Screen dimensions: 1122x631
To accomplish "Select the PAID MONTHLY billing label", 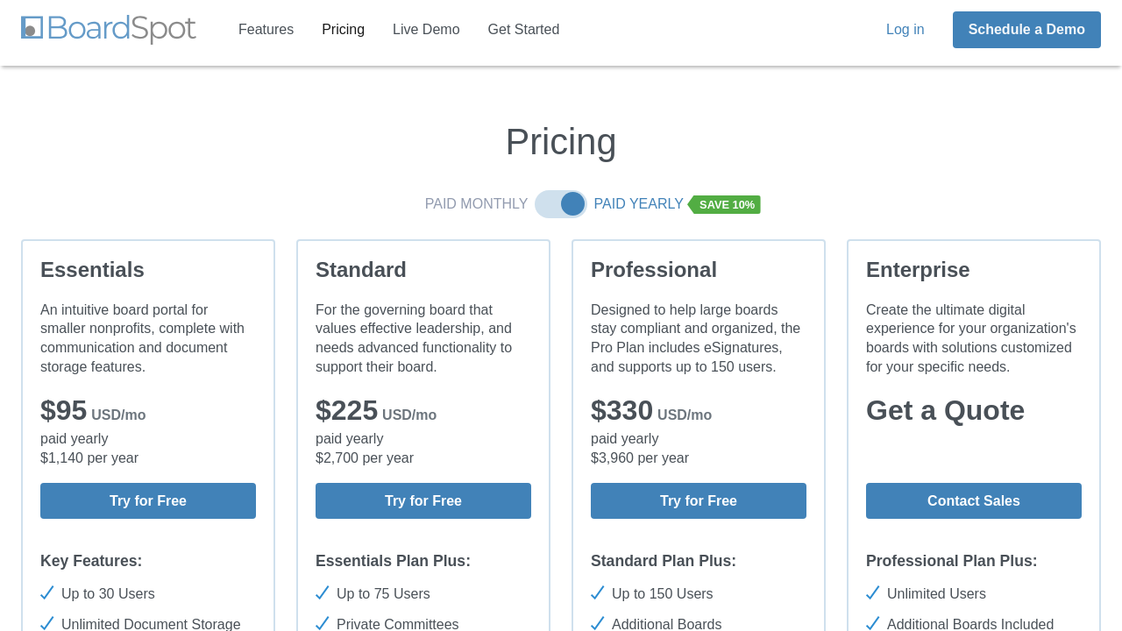I will pos(476,204).
